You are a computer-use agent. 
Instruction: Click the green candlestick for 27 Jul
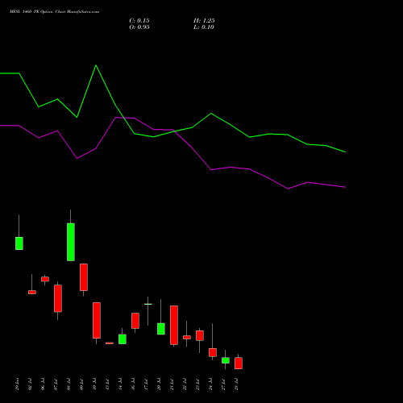coord(226,360)
